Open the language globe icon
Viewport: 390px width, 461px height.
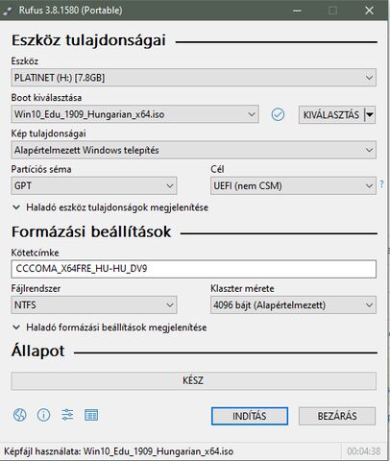(x=20, y=415)
